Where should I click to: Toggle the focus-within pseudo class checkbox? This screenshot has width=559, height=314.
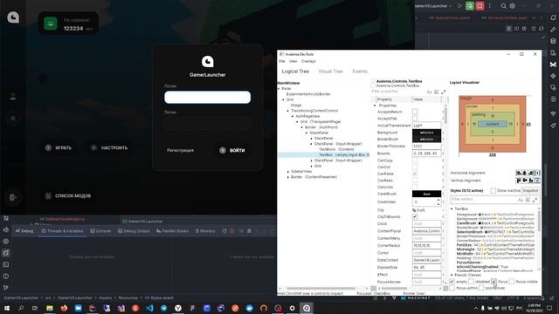pos(452,288)
